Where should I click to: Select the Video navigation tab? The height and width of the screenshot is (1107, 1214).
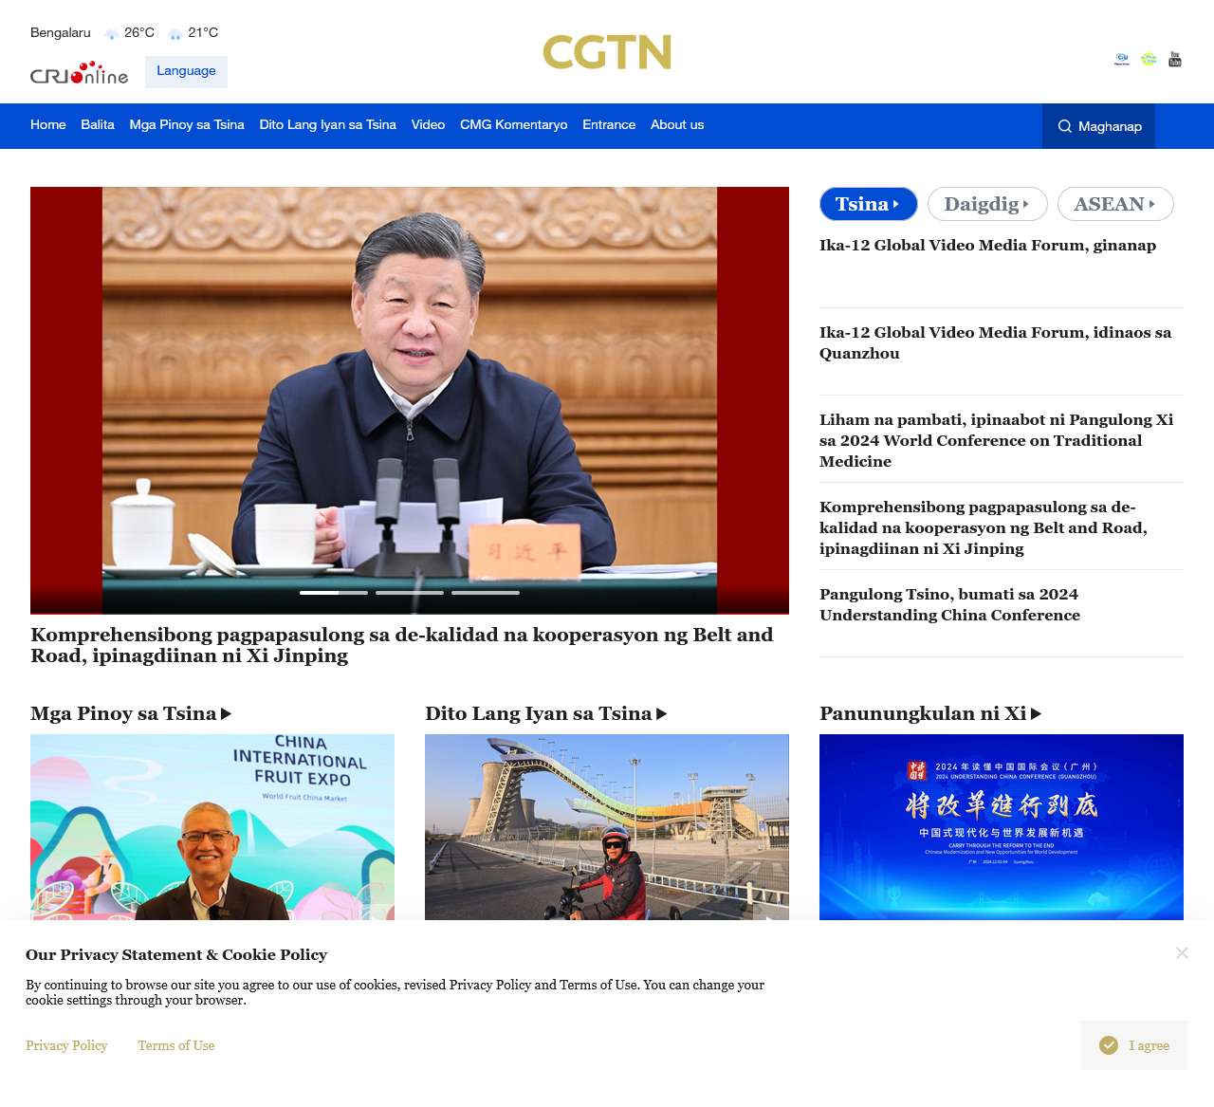tap(428, 125)
